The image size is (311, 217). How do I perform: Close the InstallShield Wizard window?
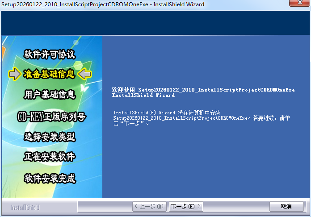pos(300,3)
